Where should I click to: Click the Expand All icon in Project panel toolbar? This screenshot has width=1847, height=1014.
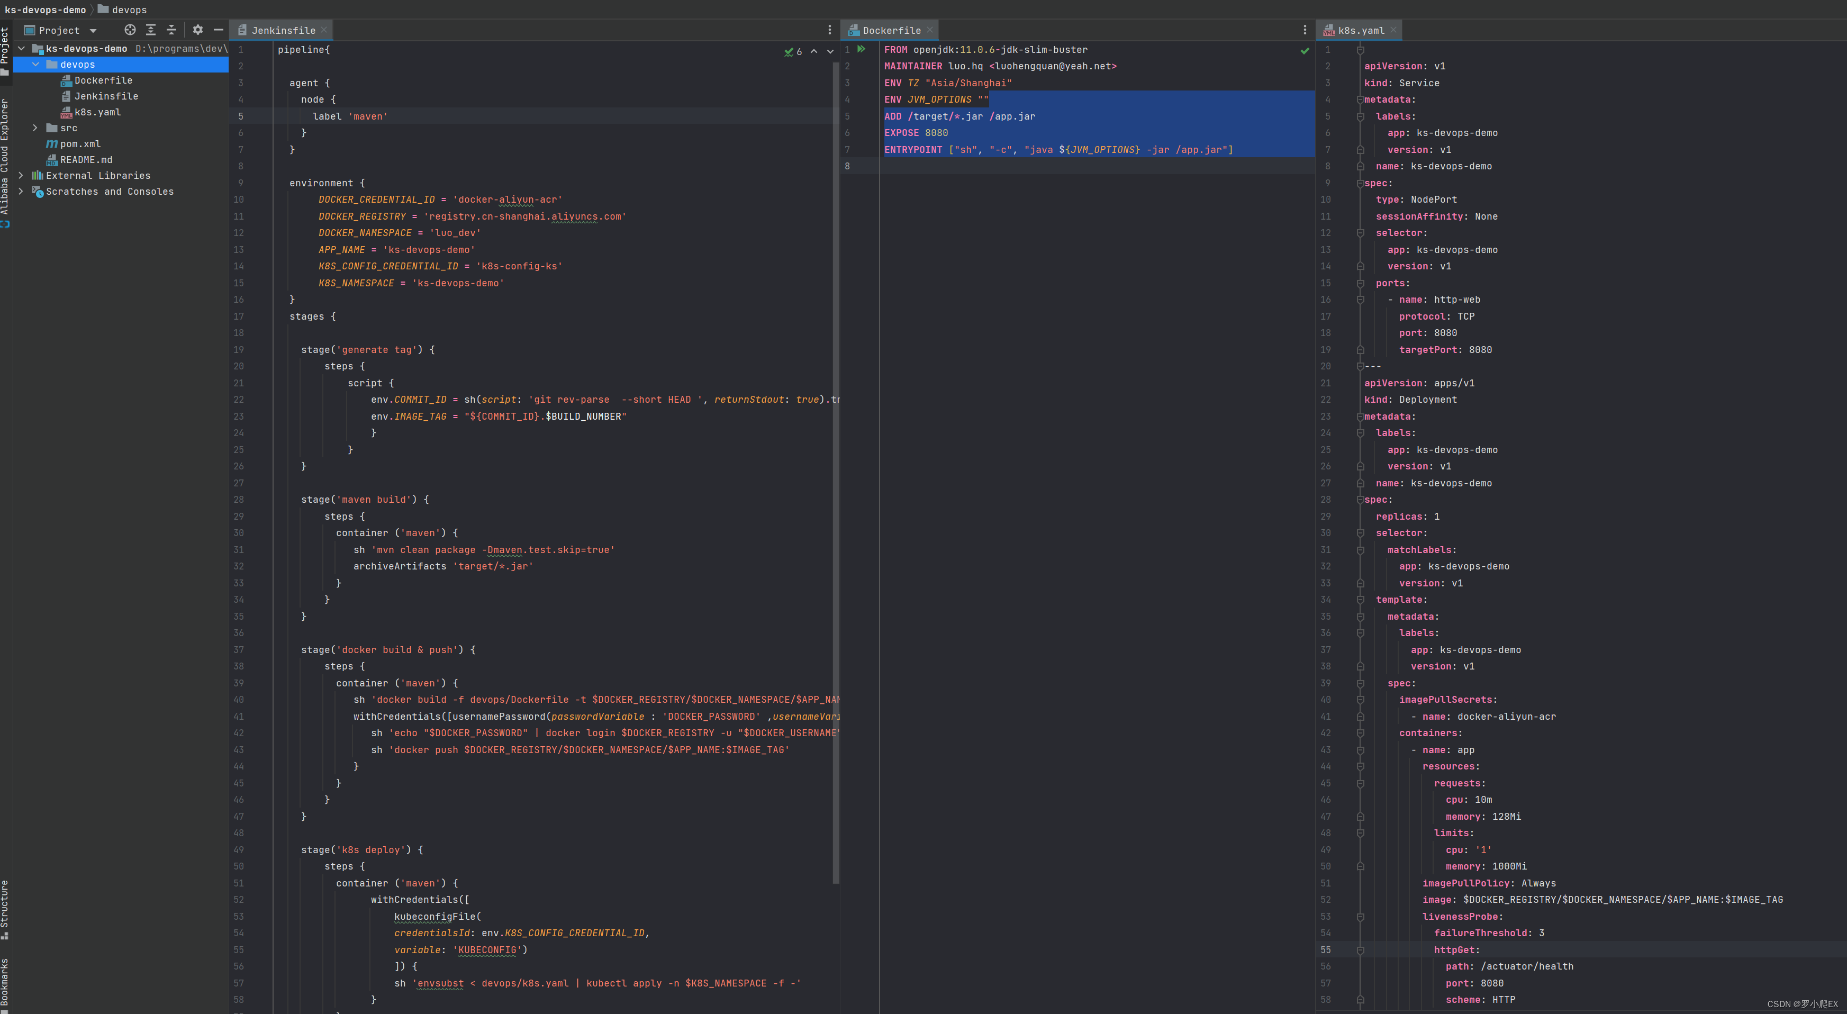click(x=151, y=30)
